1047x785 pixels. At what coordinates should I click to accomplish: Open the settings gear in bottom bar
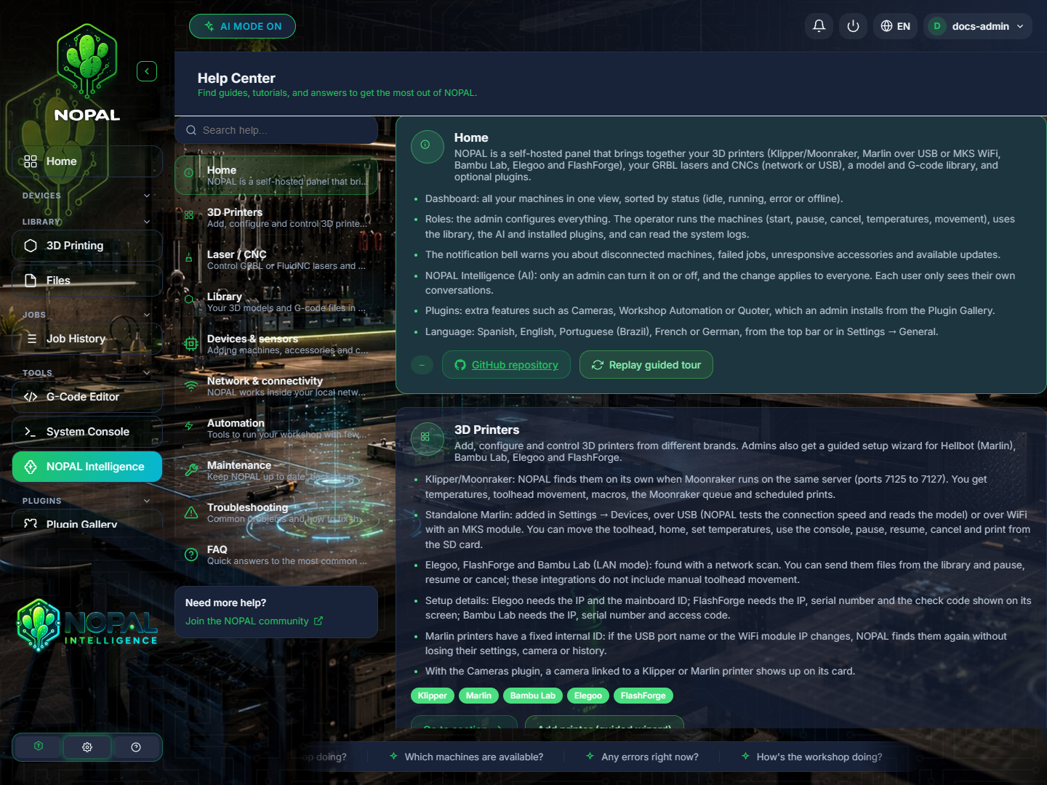pyautogui.click(x=87, y=747)
